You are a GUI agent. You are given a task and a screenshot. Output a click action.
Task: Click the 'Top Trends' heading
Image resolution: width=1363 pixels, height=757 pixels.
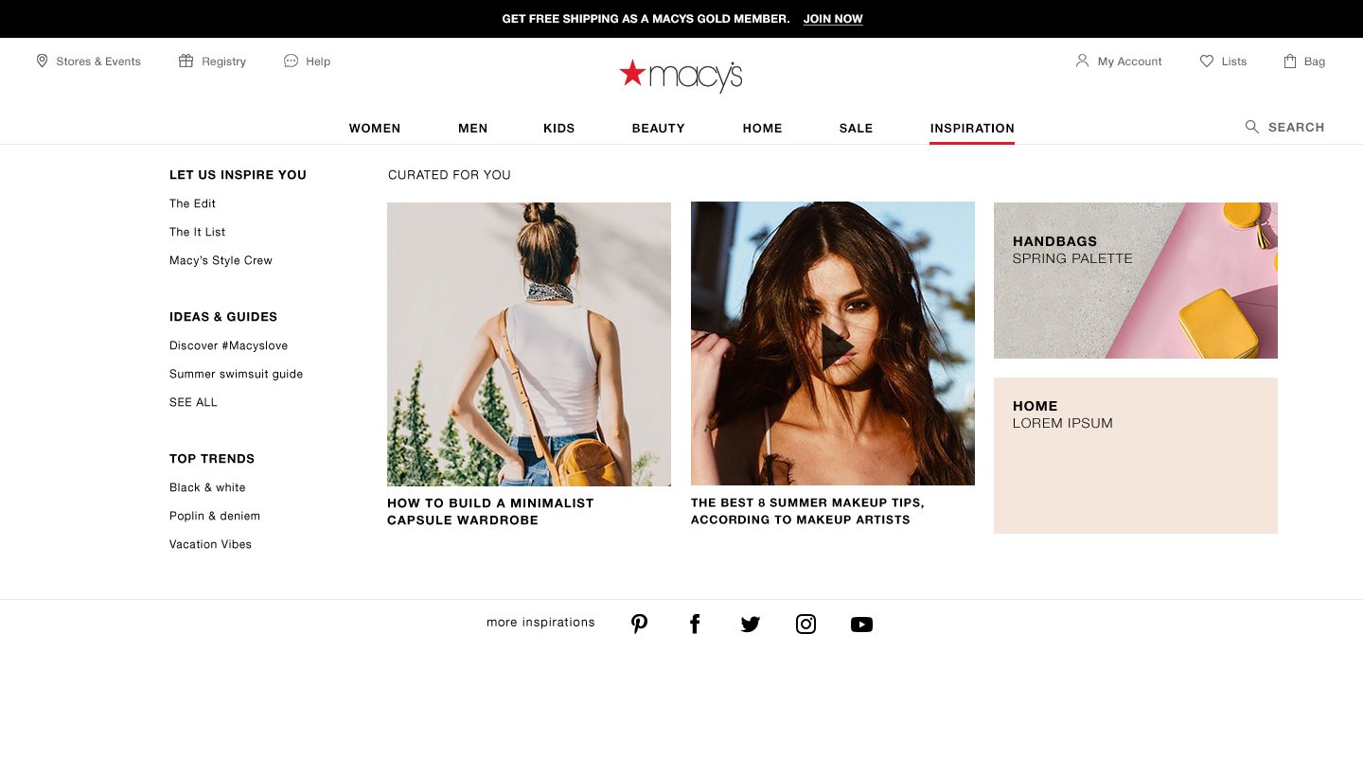pyautogui.click(x=212, y=459)
